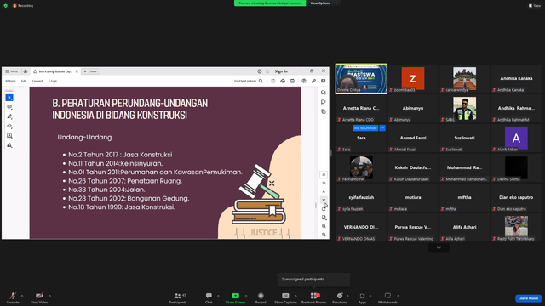545x306 pixels.
Task: Open more options button on Sara's tile
Action: pyautogui.click(x=382, y=128)
